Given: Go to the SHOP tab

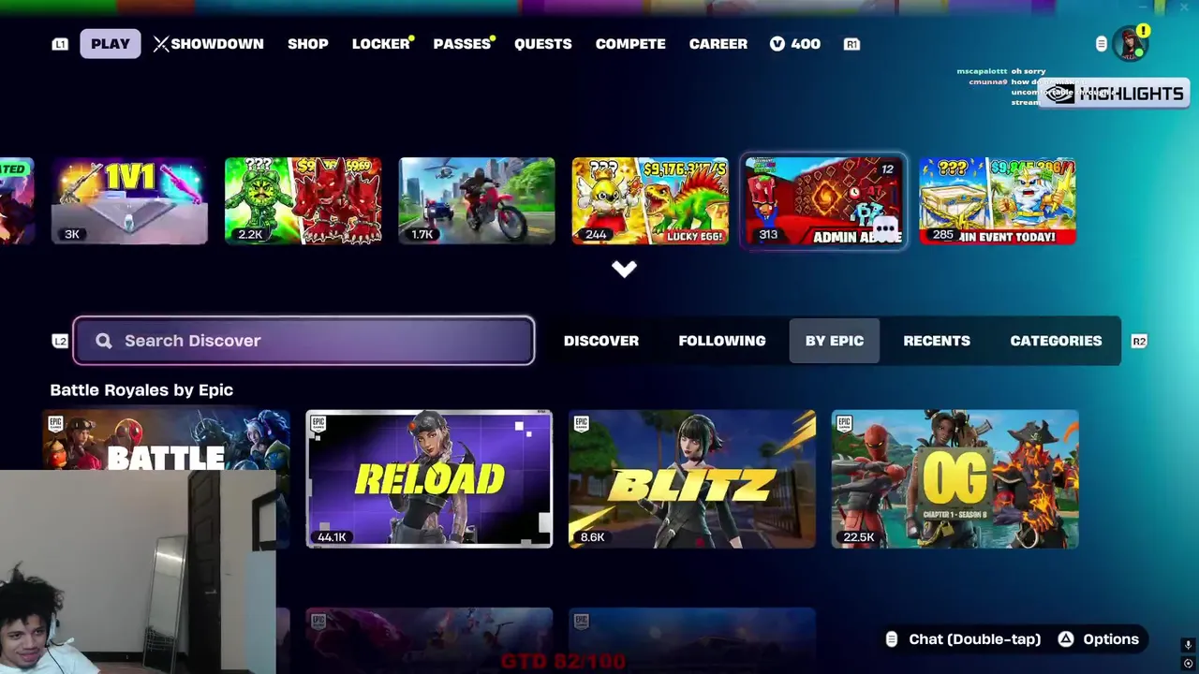Looking at the screenshot, I should (307, 44).
